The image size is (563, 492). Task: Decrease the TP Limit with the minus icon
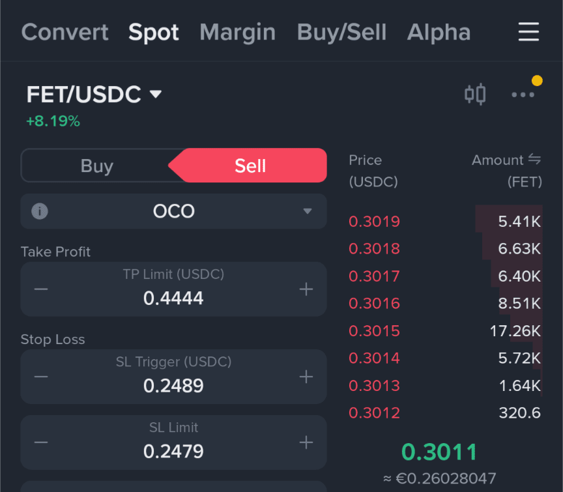(41, 289)
